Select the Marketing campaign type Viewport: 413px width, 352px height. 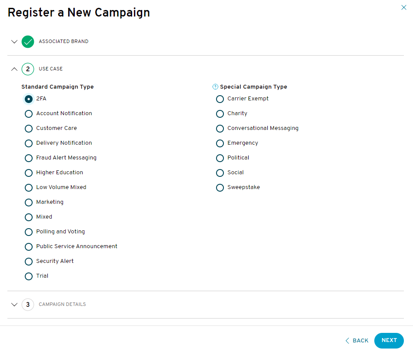(x=29, y=203)
